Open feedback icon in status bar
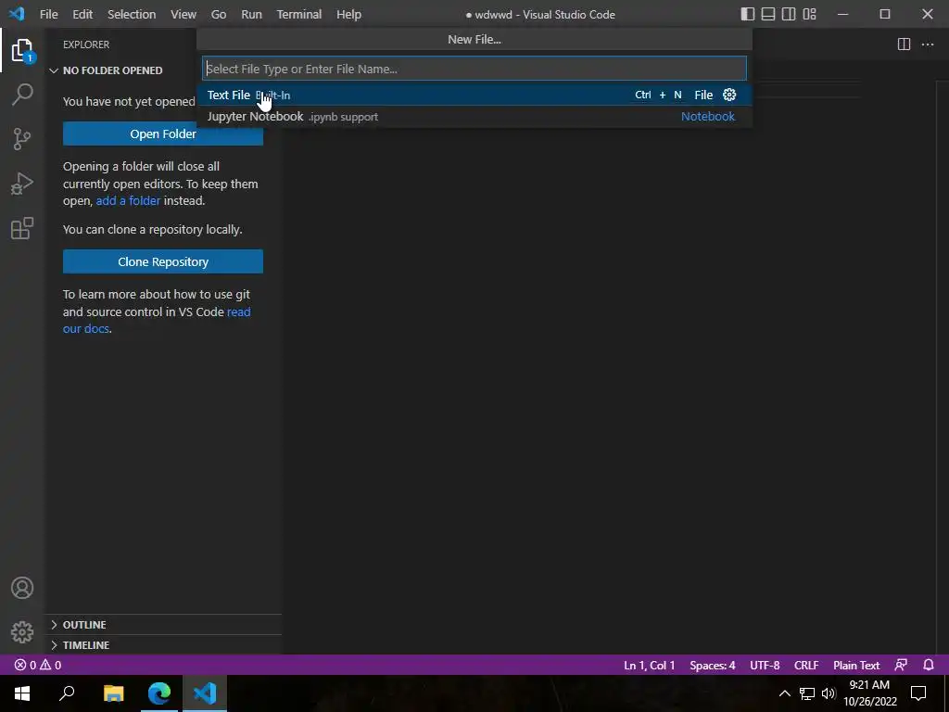This screenshot has height=712, width=949. 901,665
